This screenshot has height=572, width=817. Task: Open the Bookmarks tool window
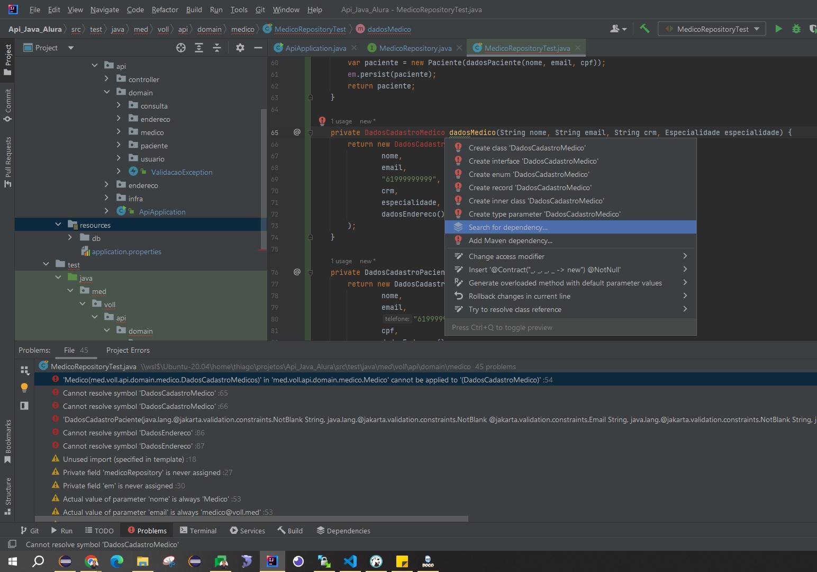point(7,442)
